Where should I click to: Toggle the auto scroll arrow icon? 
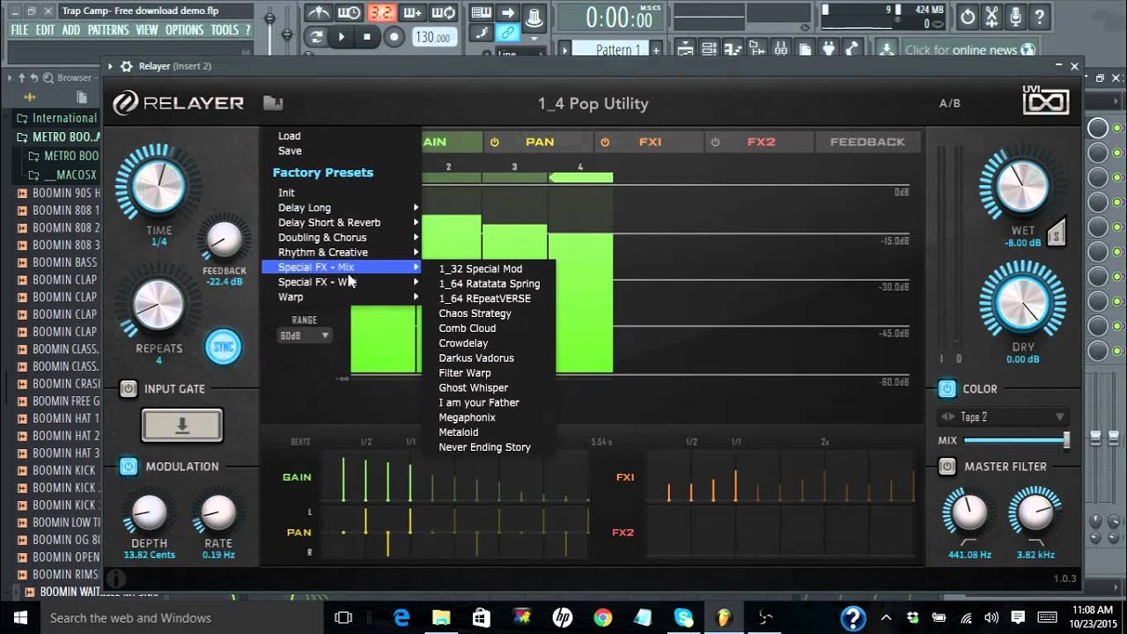click(507, 12)
